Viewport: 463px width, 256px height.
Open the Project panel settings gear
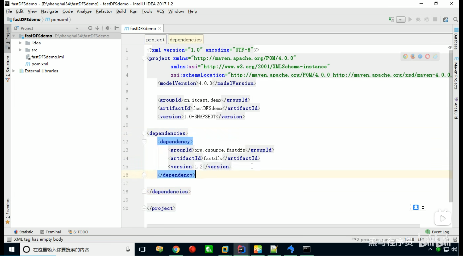coord(108,28)
